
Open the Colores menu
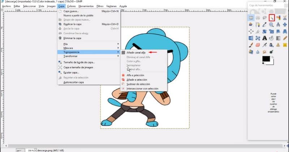(x=71, y=6)
